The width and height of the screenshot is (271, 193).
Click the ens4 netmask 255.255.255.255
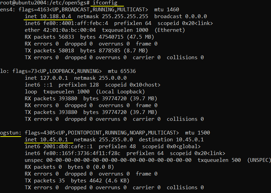113,16
